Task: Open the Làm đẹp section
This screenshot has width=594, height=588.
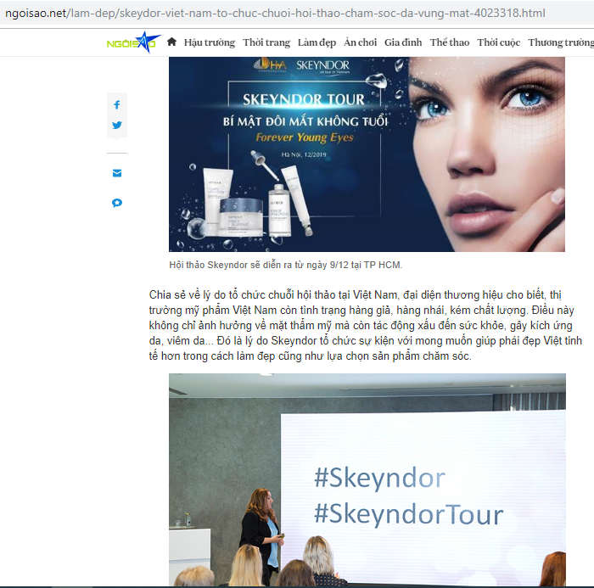Action: click(x=317, y=42)
